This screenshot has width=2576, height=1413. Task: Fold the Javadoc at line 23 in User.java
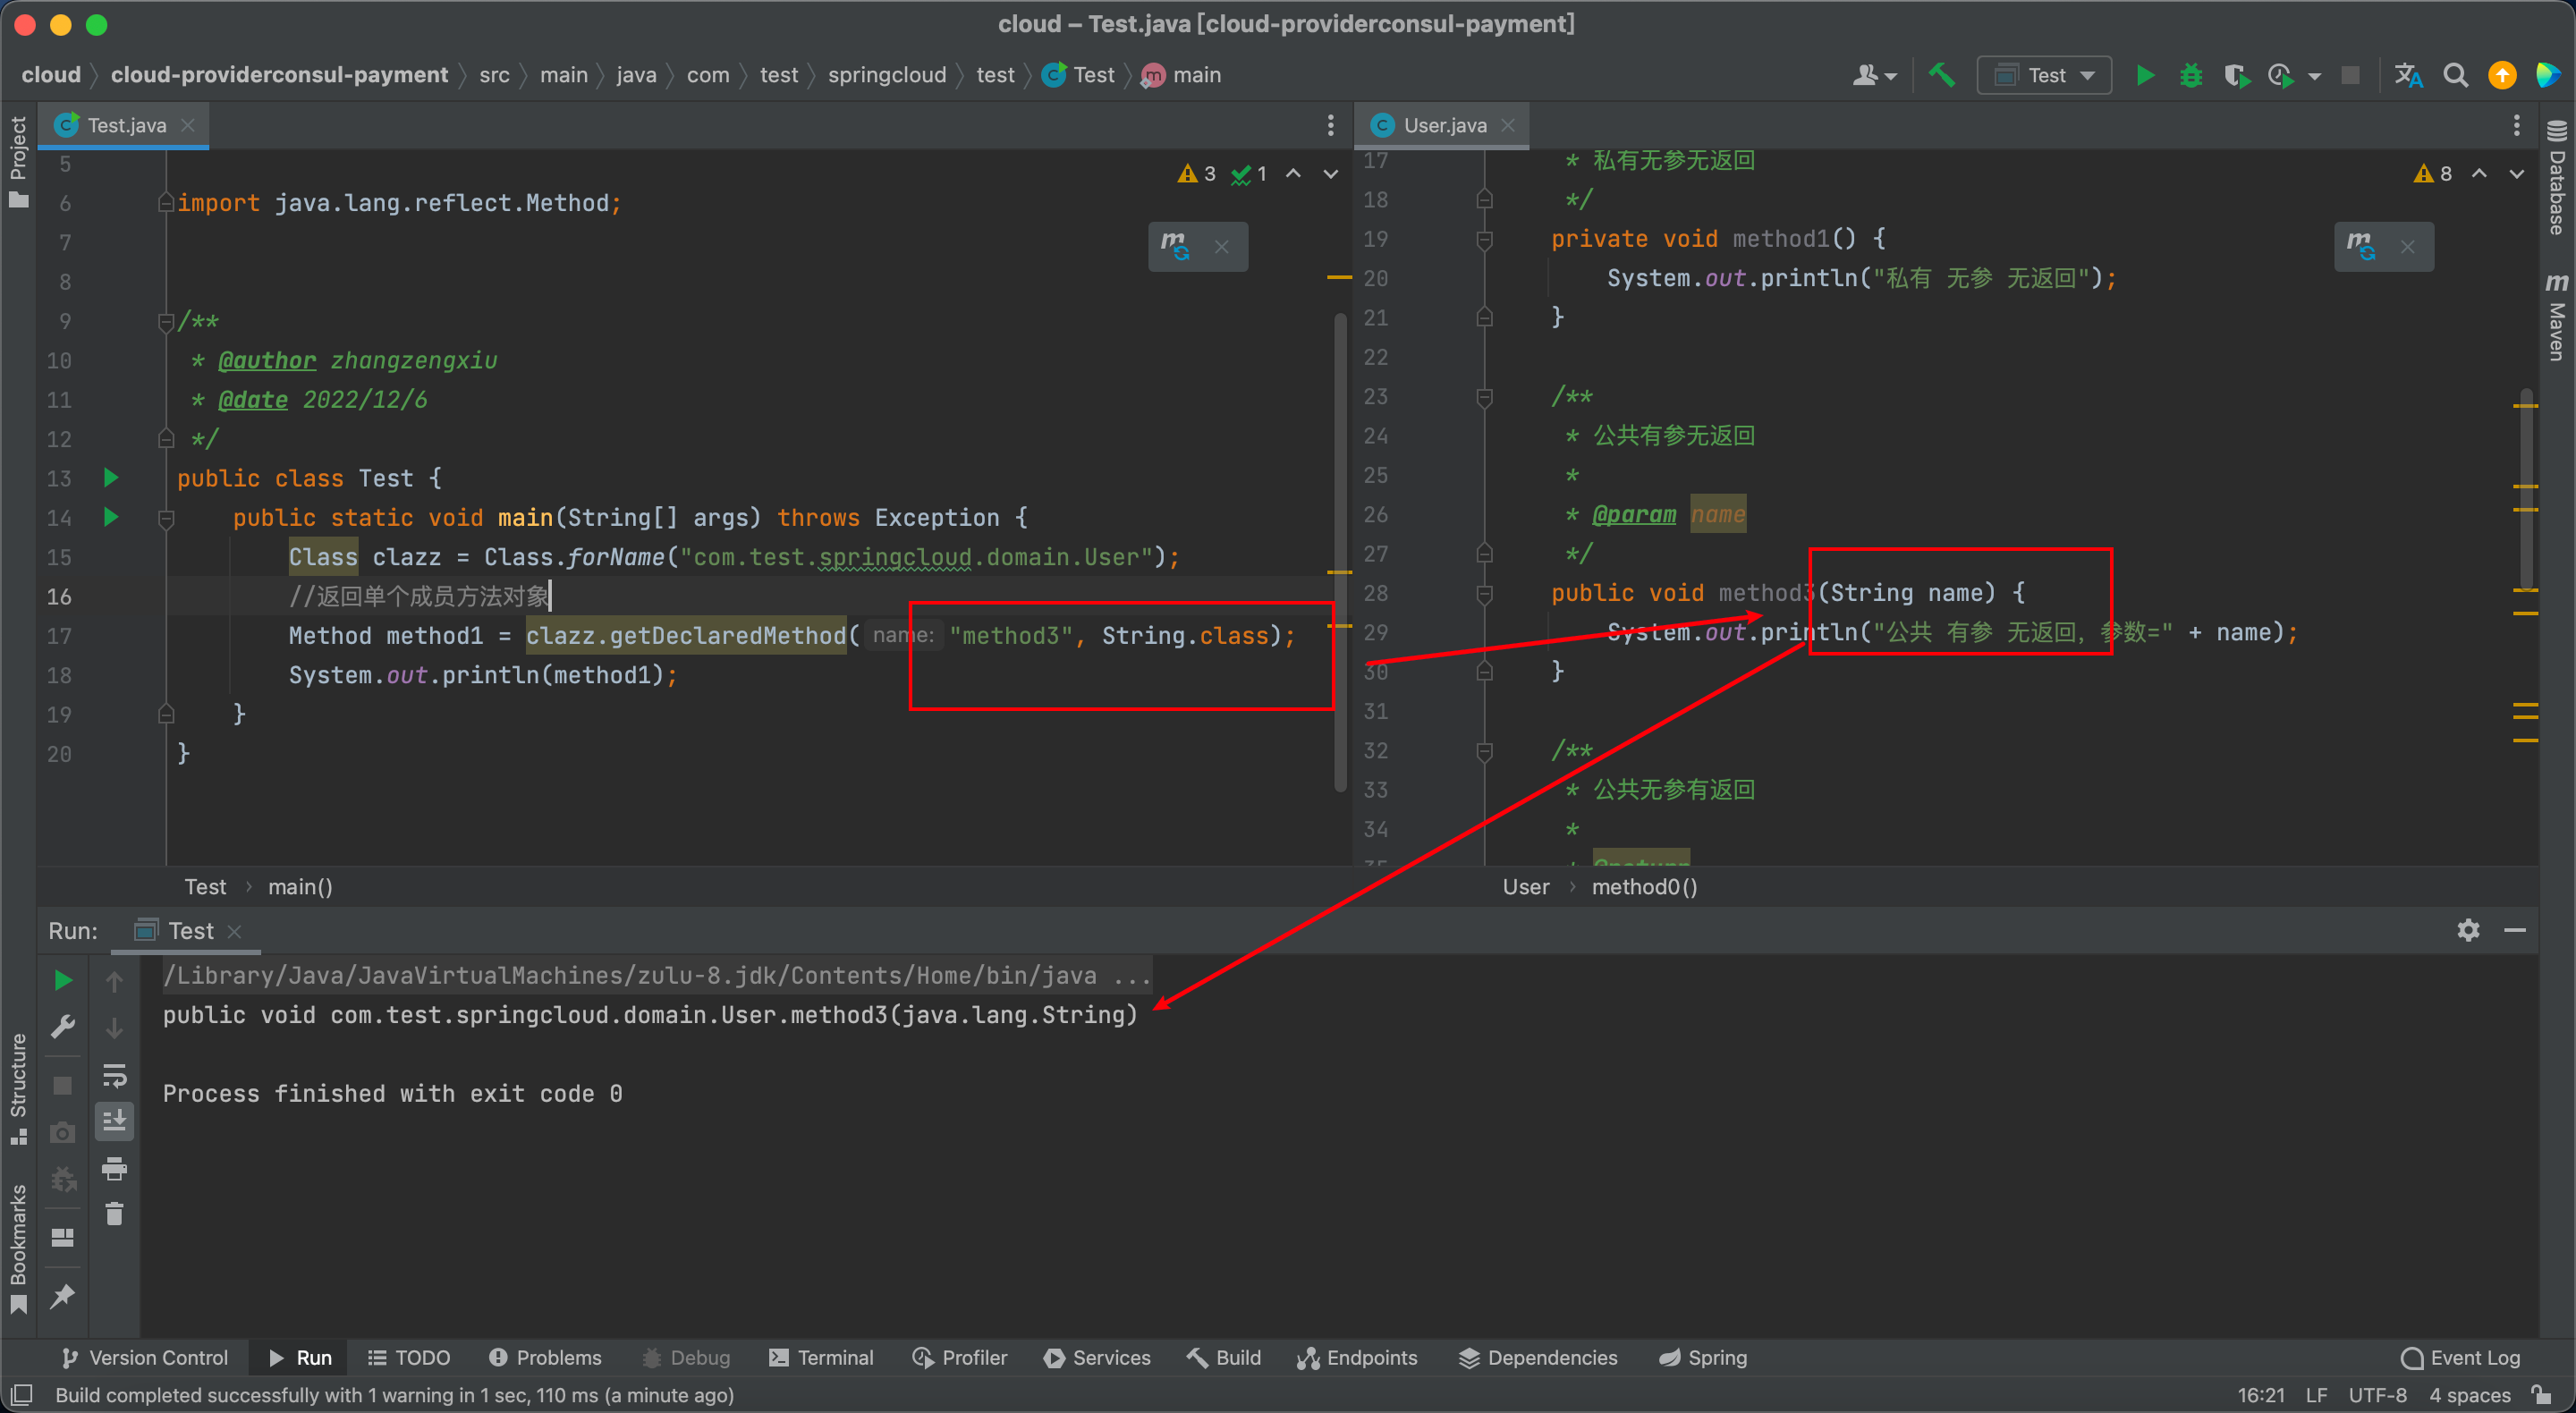1484,397
